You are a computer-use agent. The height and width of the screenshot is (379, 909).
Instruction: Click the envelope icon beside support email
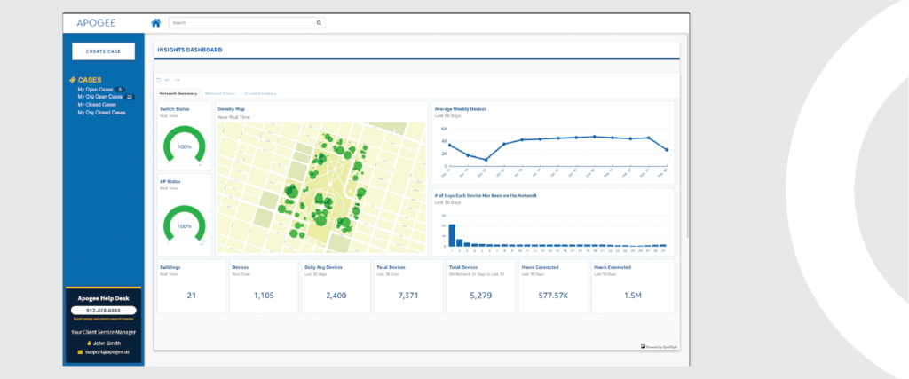coord(80,351)
